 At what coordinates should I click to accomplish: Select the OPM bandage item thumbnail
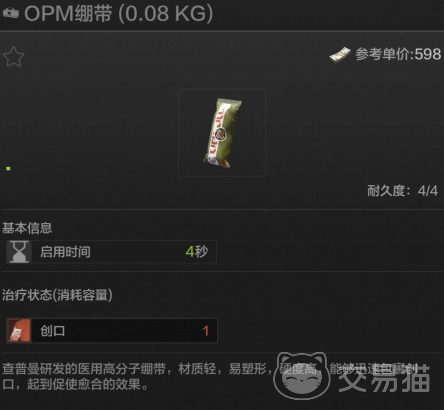pos(222,133)
